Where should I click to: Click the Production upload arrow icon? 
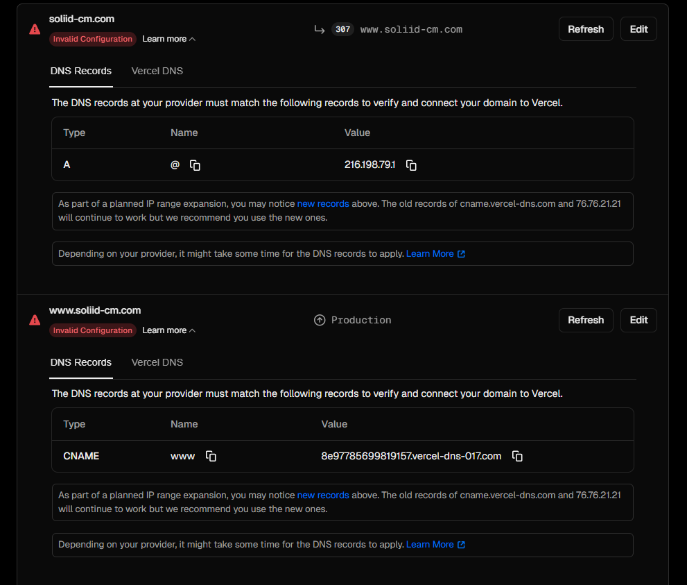[x=320, y=320]
